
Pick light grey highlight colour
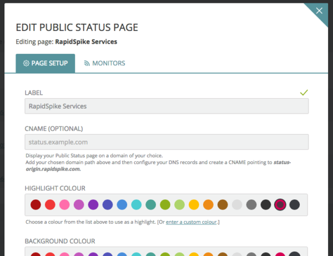237,204
